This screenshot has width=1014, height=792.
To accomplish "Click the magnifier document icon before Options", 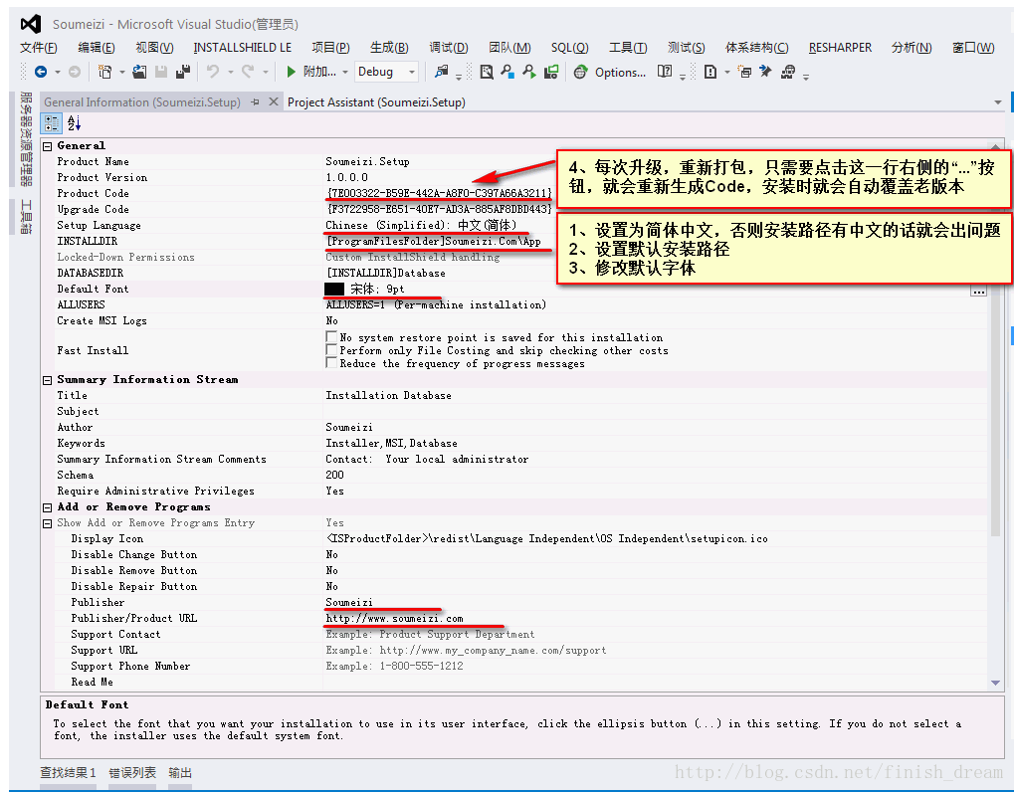I will click(487, 72).
